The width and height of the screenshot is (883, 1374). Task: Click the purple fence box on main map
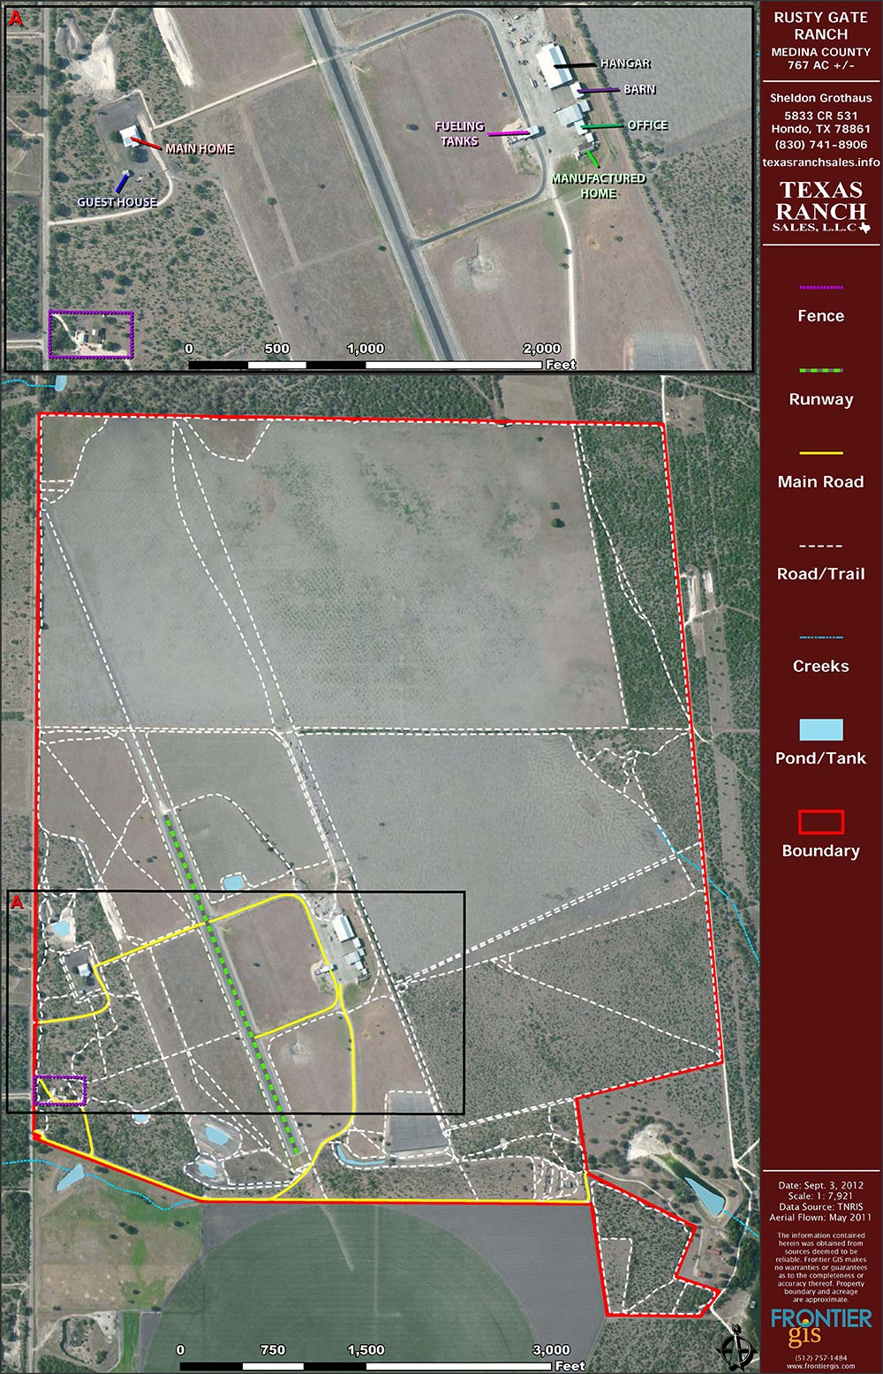point(60,1091)
